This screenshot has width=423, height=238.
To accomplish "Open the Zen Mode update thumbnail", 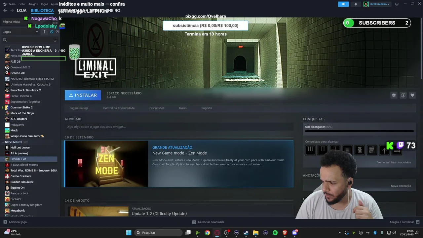I will point(106,164).
